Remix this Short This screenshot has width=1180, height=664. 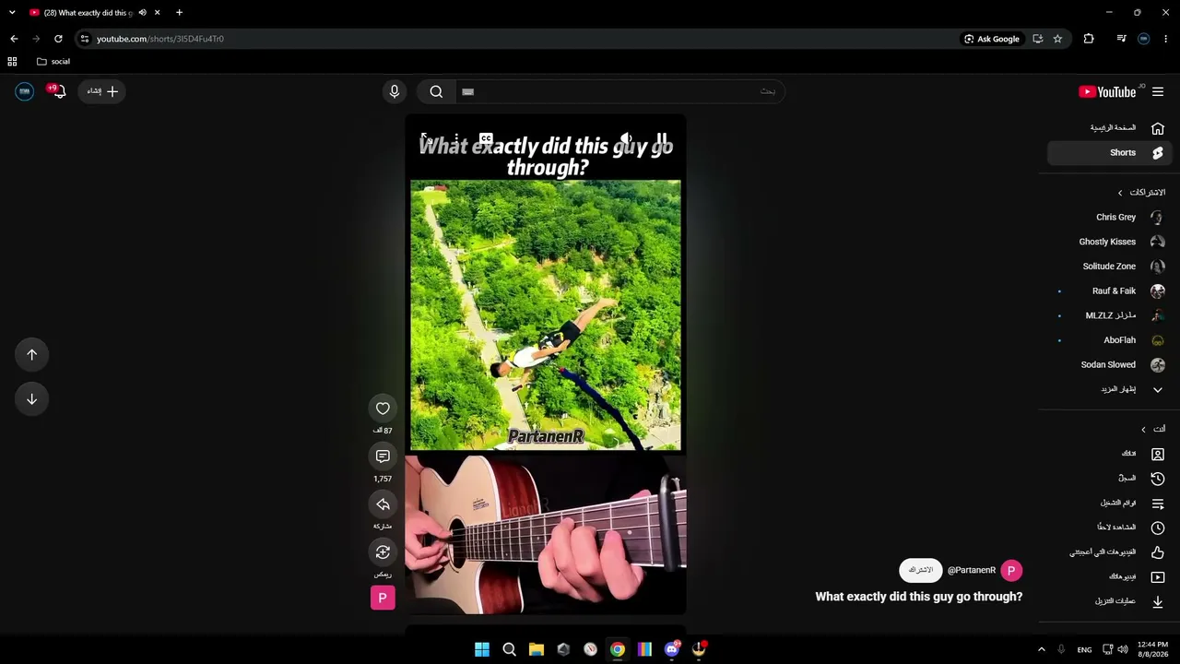383,552
